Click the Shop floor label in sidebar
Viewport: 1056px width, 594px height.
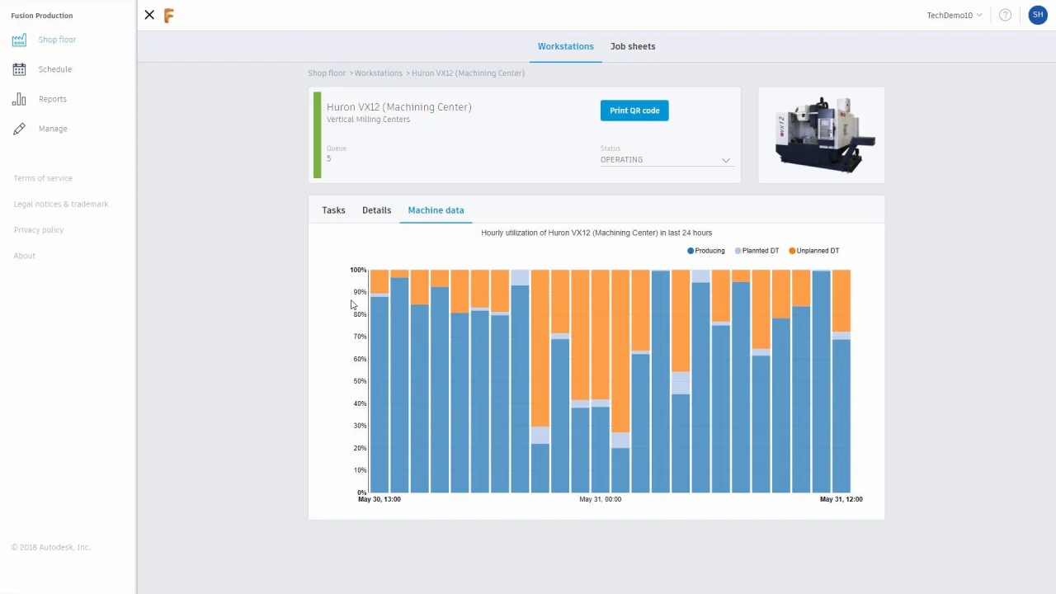(57, 40)
